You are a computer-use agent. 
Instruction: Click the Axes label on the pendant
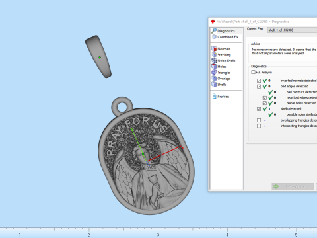(x=152, y=167)
